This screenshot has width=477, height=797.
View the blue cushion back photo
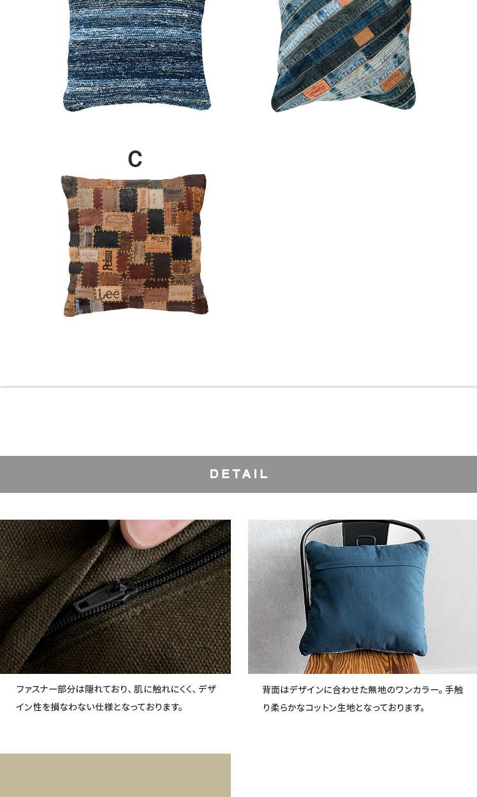362,597
